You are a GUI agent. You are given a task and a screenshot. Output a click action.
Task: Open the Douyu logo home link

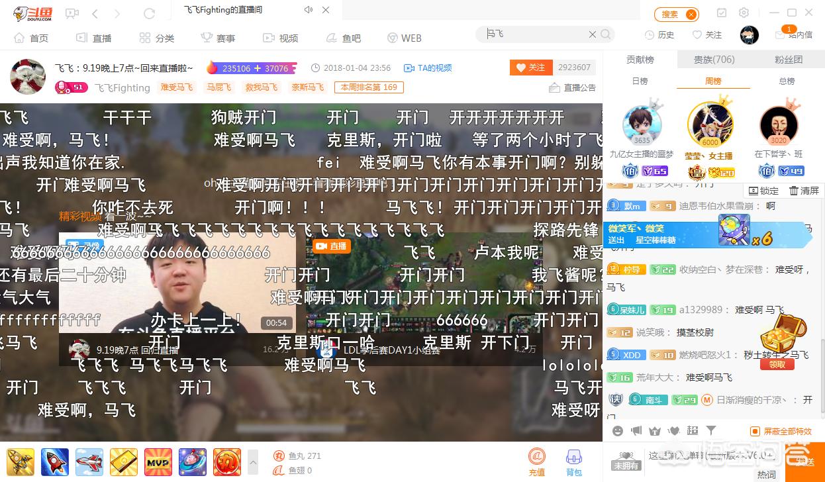[x=32, y=13]
